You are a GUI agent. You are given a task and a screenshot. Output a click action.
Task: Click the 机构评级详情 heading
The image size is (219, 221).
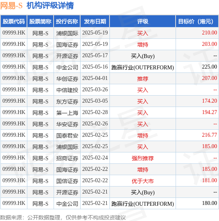pyautogui.click(x=50, y=6)
